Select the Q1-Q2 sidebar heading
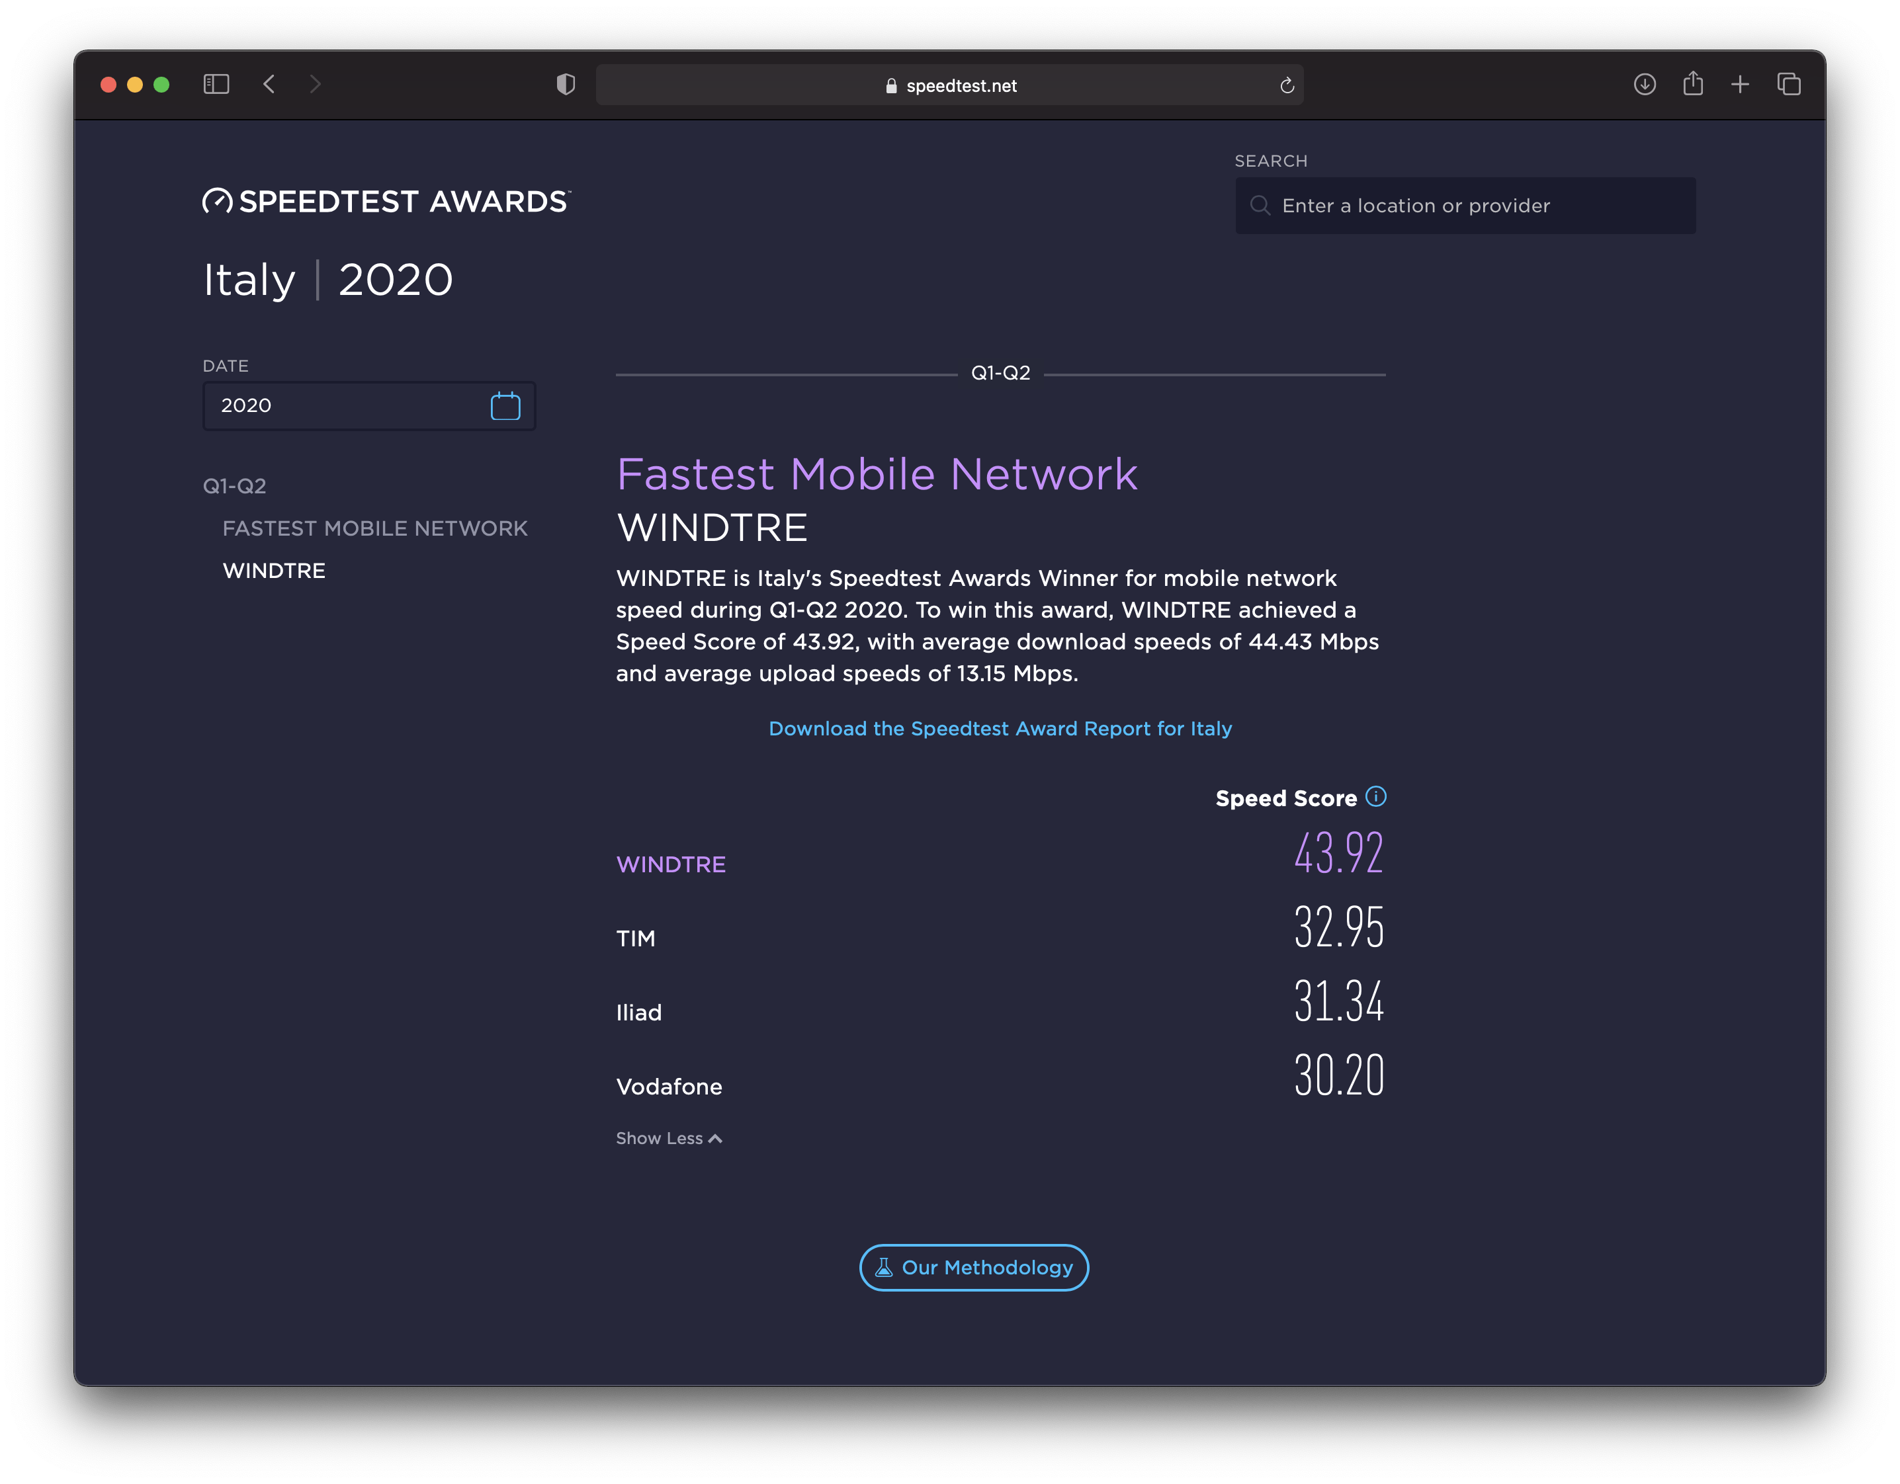Image resolution: width=1900 pixels, height=1484 pixels. 235,486
